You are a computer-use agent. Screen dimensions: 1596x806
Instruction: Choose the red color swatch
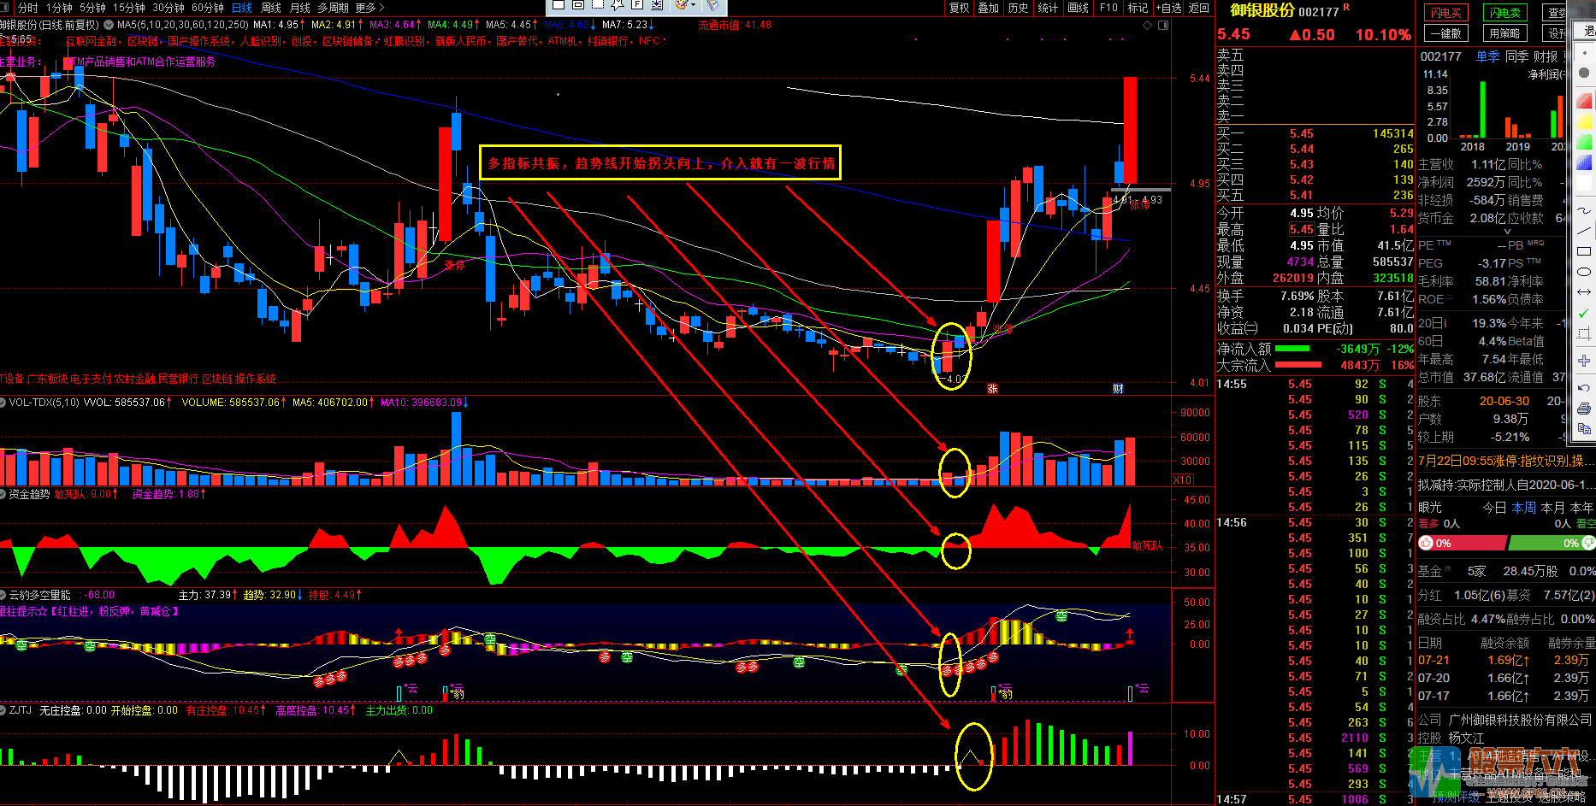[1584, 101]
